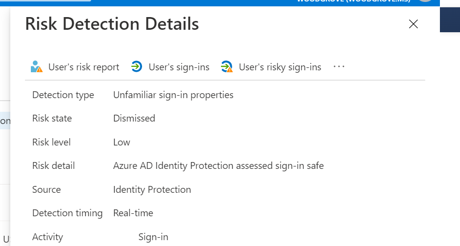Click the dark blue button at top right
Image resolution: width=460 pixels, height=246 pixels.
pyautogui.click(x=450, y=20)
